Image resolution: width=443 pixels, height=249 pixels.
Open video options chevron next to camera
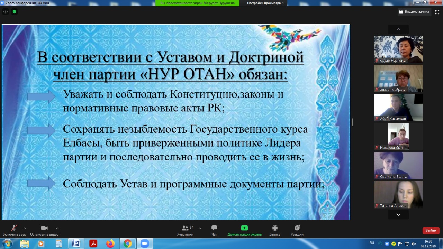57,228
